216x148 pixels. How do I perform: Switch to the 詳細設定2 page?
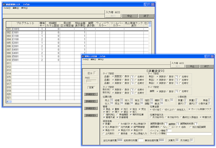coord(91,101)
